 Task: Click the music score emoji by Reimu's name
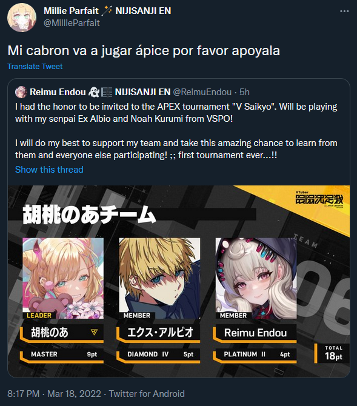pyautogui.click(x=107, y=92)
